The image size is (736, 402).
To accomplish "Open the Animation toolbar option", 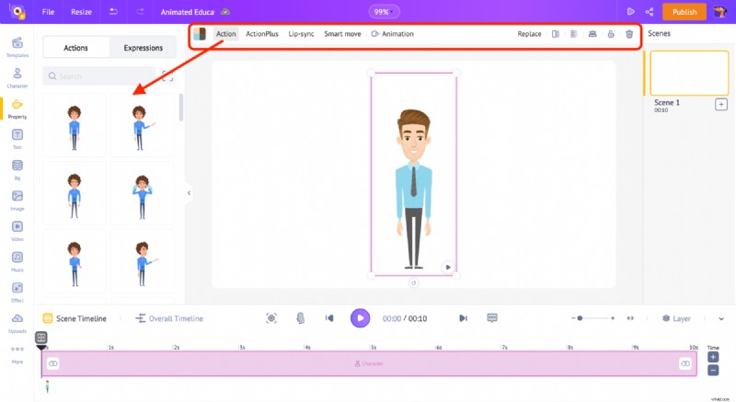I will [x=393, y=34].
